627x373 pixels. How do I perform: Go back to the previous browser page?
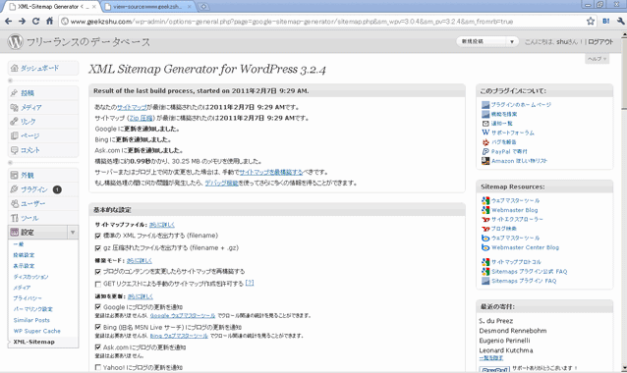click(x=9, y=22)
